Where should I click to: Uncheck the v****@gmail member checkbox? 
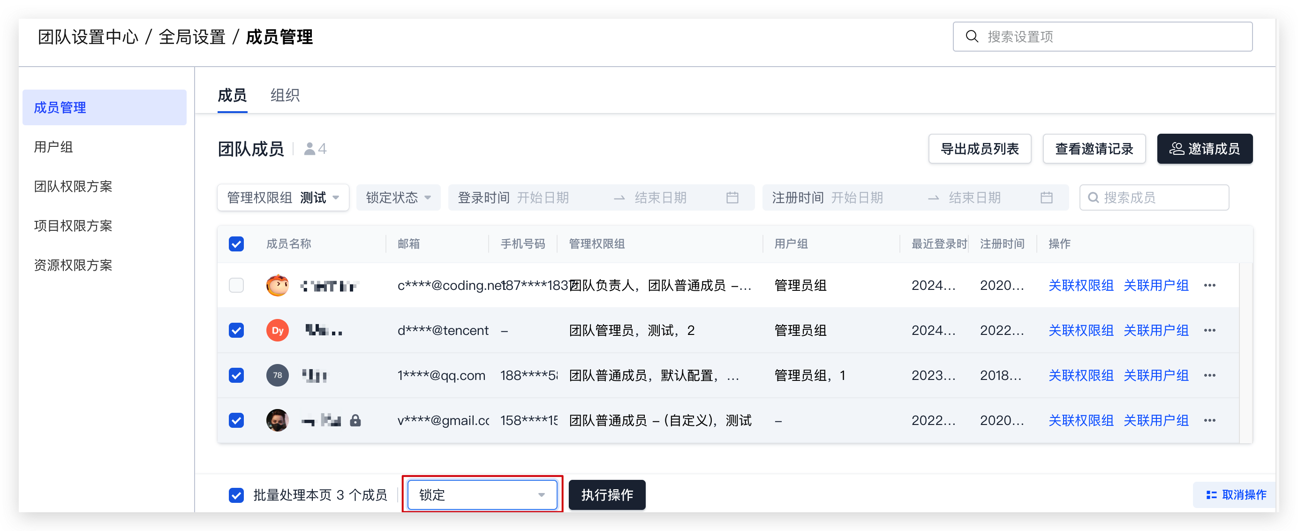click(236, 420)
